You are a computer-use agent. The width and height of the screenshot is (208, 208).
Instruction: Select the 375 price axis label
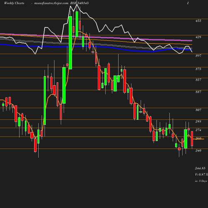[x=198, y=69]
